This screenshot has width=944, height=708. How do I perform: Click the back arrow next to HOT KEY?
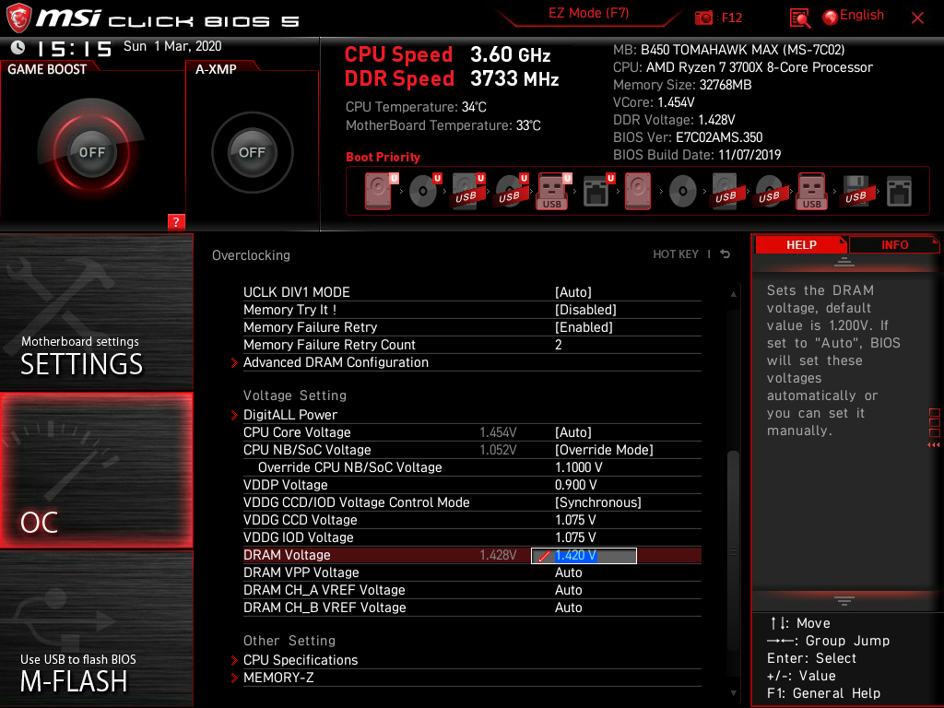point(726,254)
